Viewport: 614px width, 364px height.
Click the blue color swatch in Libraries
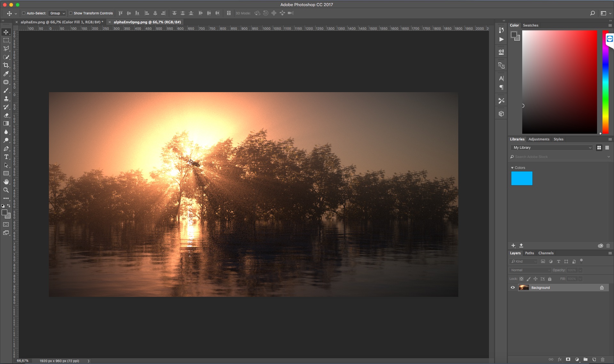[x=522, y=178]
